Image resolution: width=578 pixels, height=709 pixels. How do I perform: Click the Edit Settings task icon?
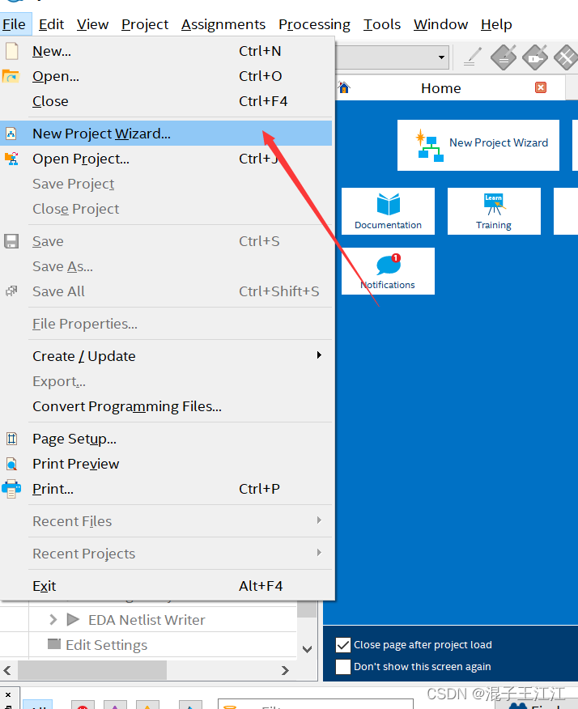coord(54,644)
